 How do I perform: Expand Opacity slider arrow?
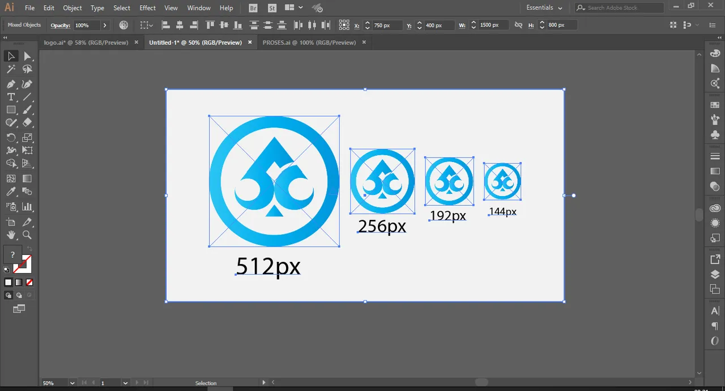(x=105, y=25)
